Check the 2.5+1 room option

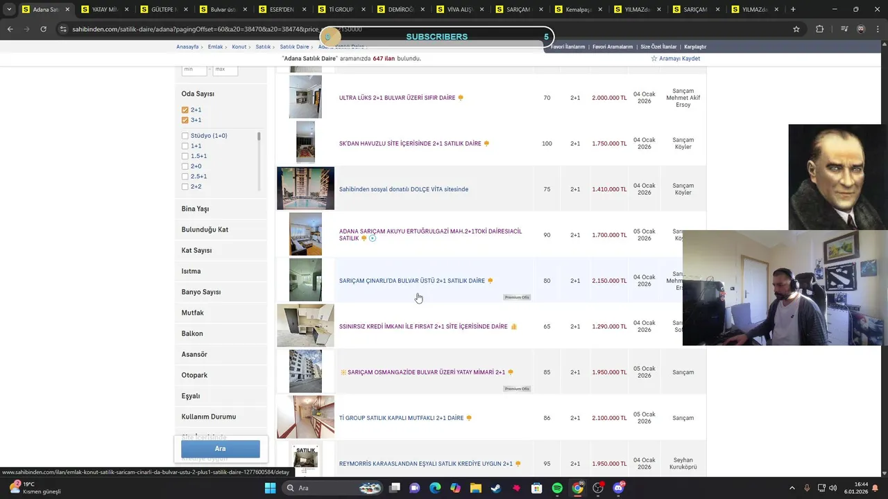185,177
